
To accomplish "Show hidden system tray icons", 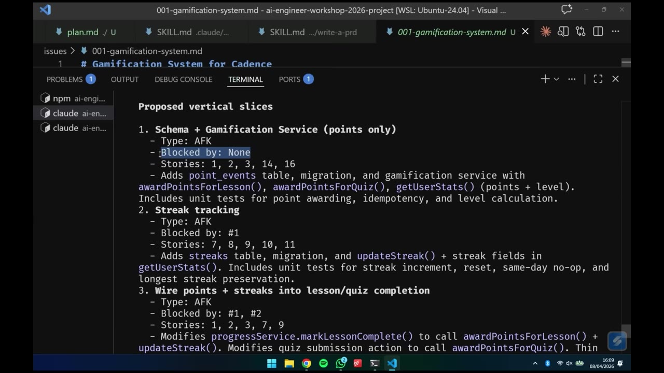I will tap(535, 363).
